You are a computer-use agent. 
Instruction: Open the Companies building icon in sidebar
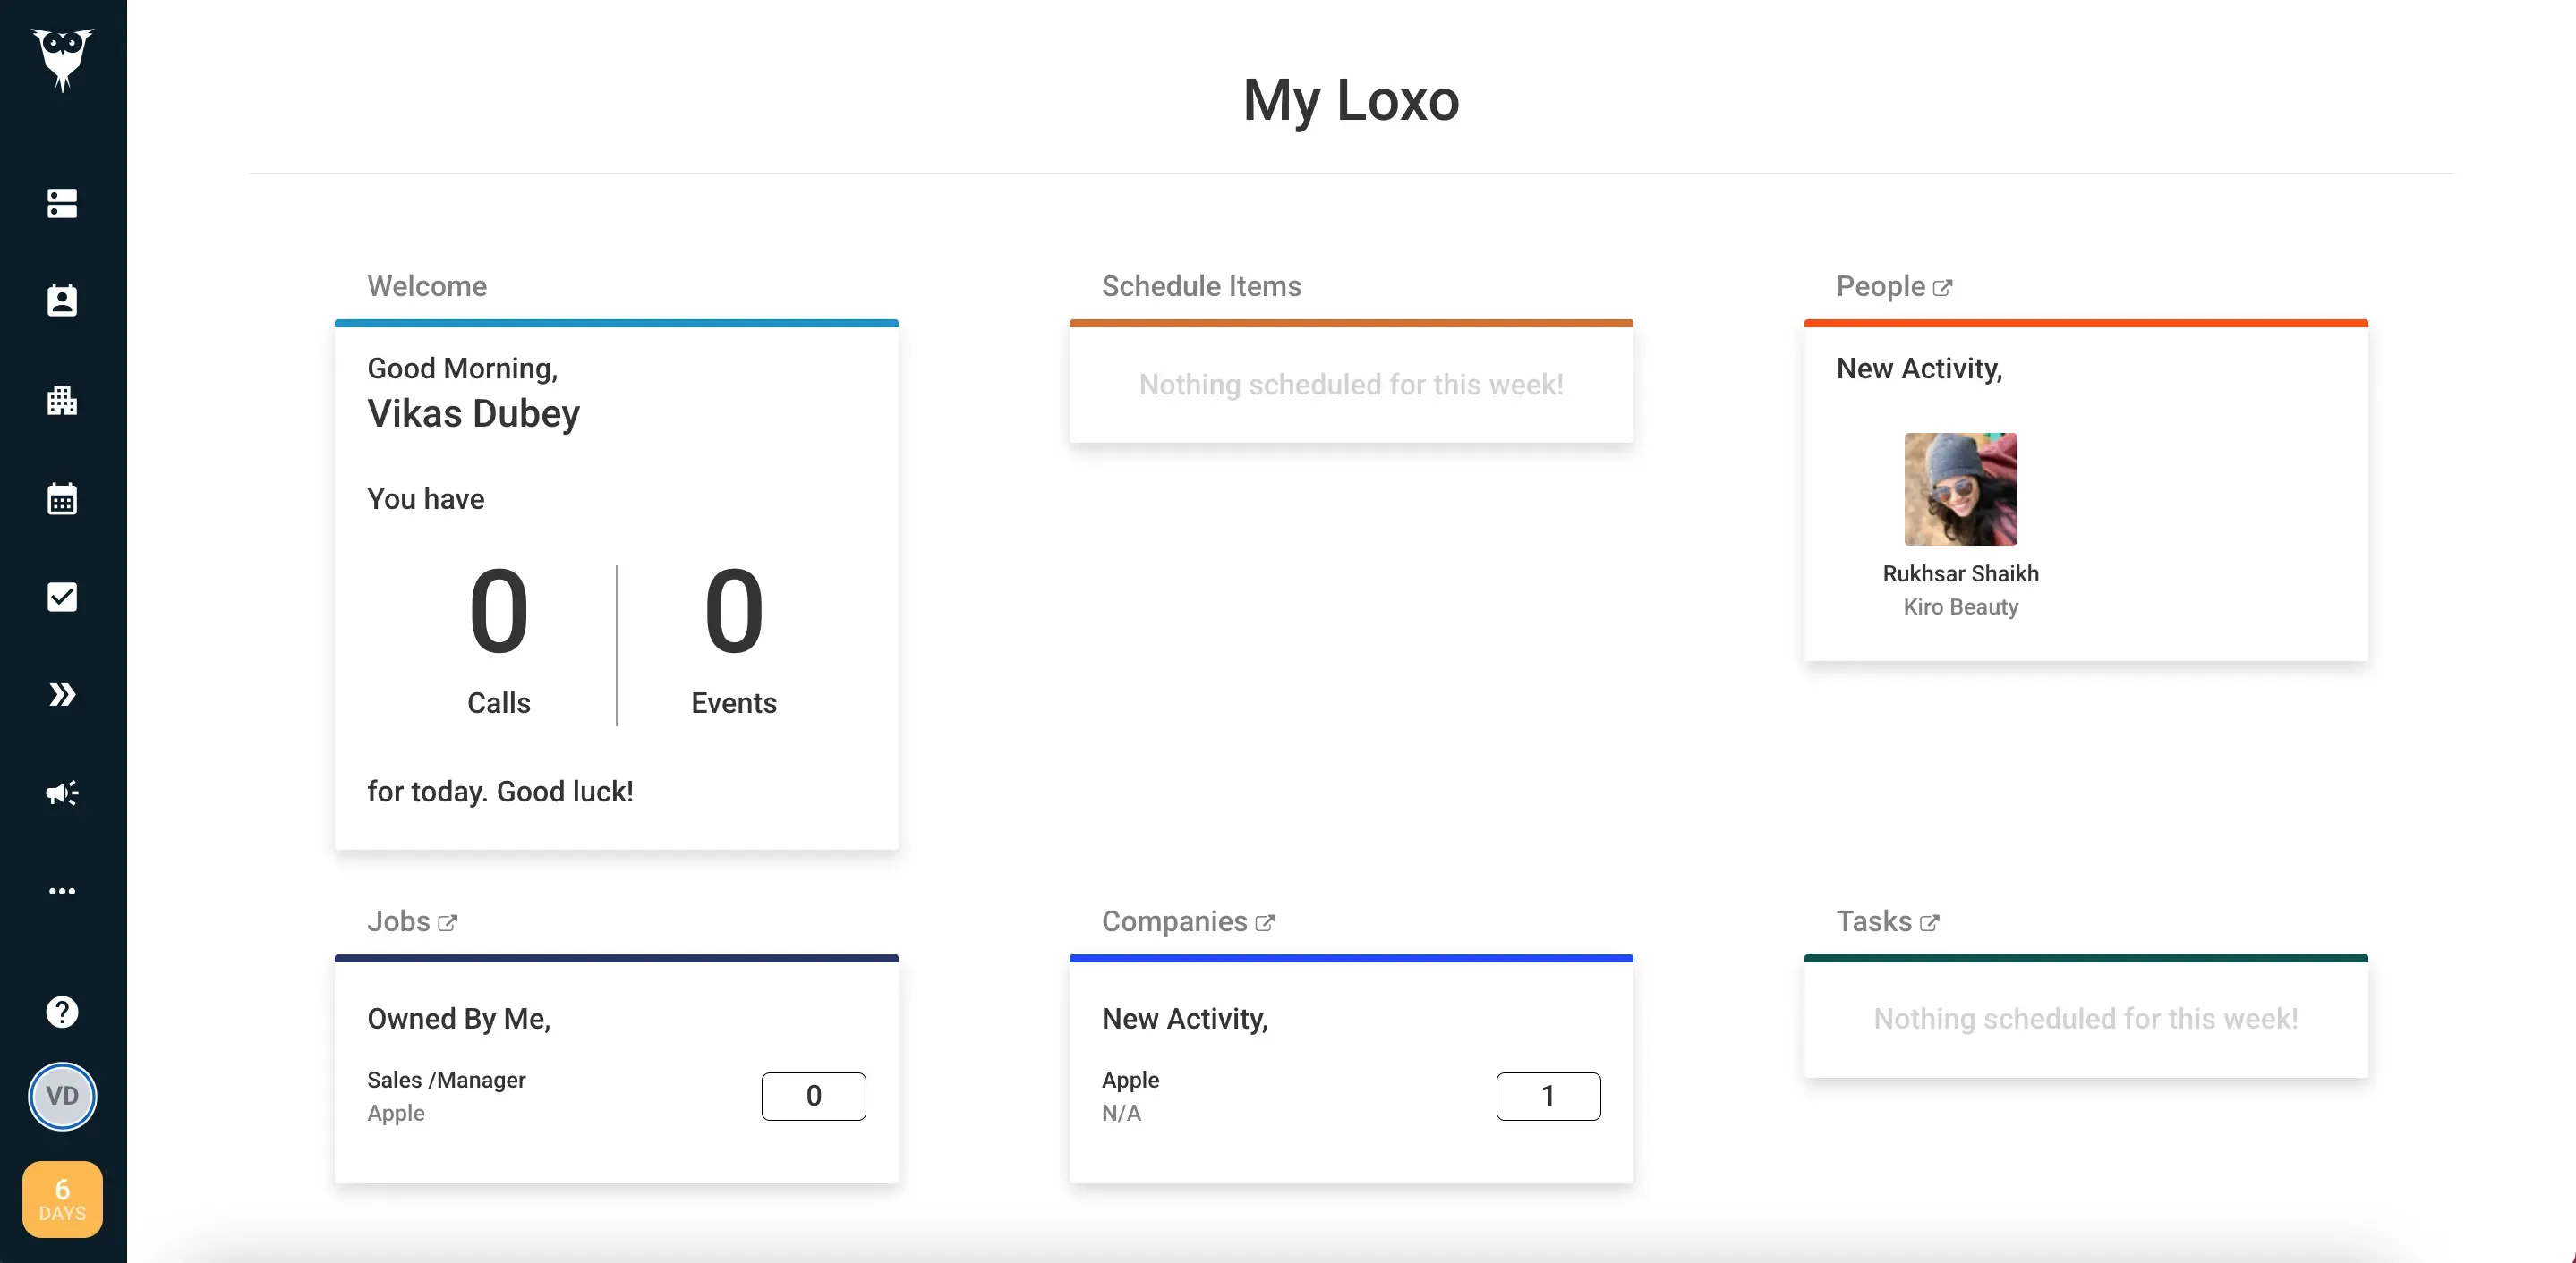pyautogui.click(x=62, y=400)
